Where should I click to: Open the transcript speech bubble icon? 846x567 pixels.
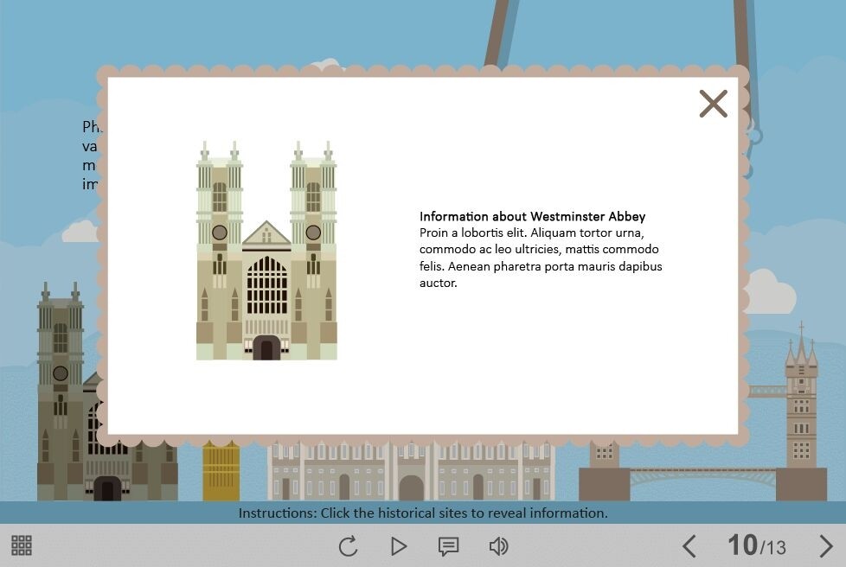(448, 546)
